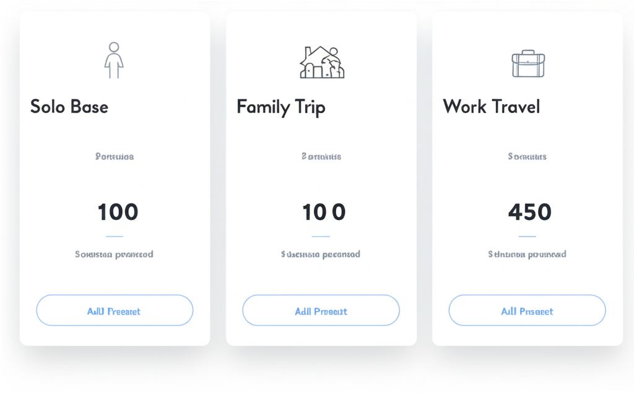Click the 450 value on Work Travel card

tap(529, 213)
